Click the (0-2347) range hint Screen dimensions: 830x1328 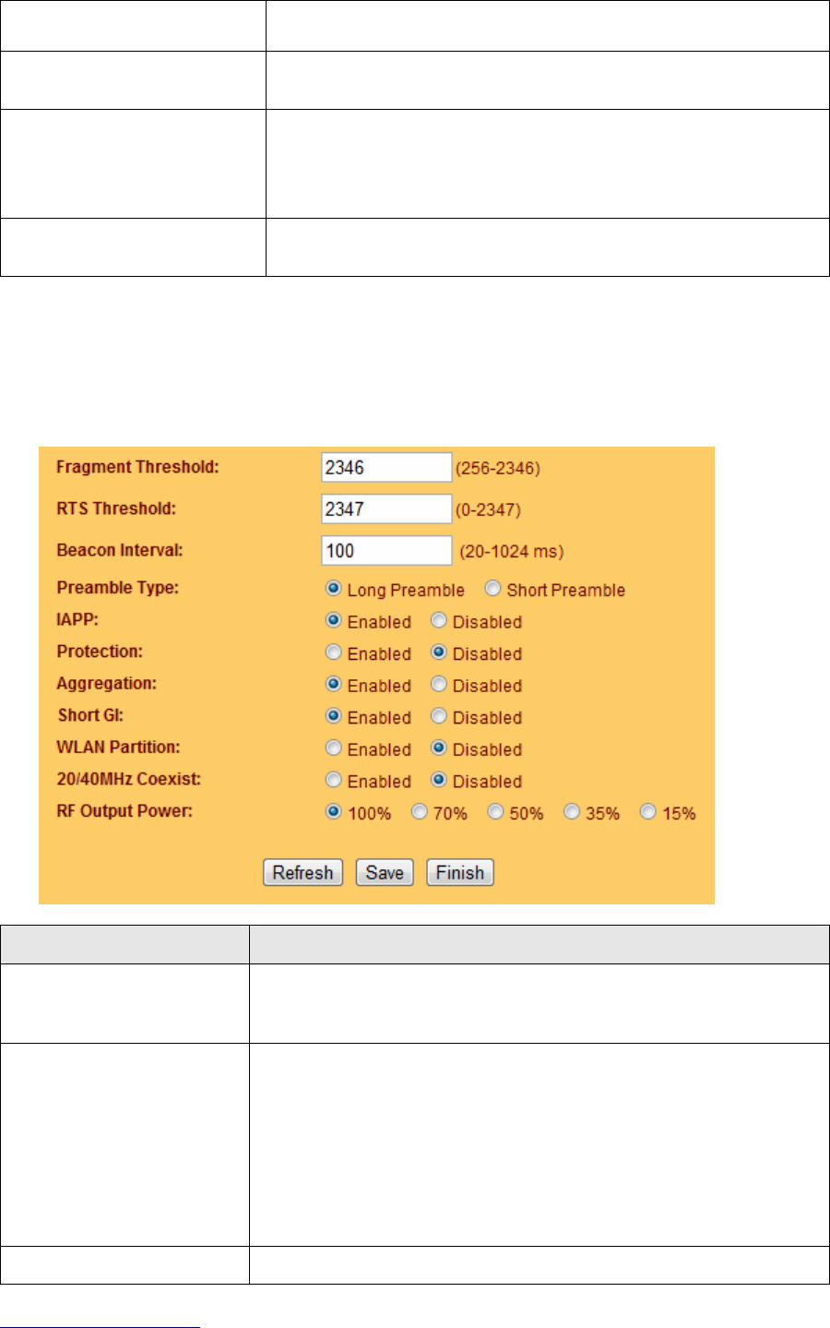tap(489, 509)
